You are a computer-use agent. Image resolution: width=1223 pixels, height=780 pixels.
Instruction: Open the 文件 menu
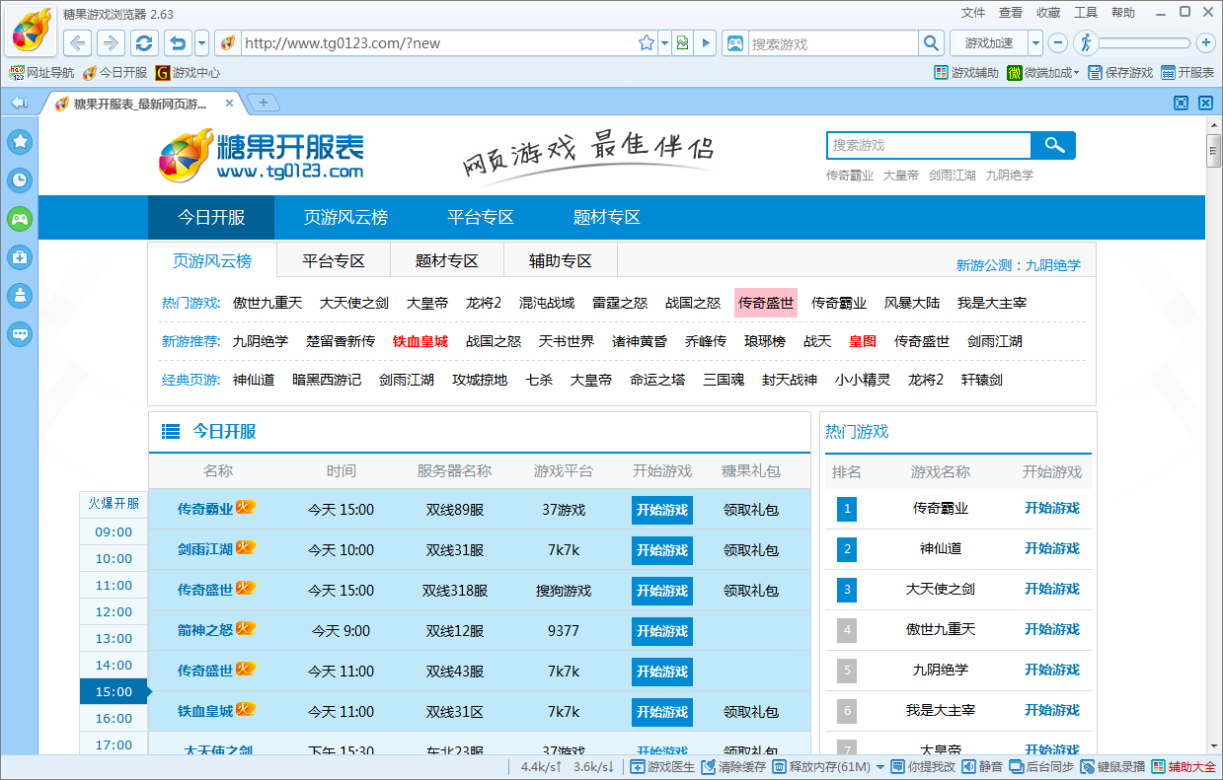click(x=973, y=13)
